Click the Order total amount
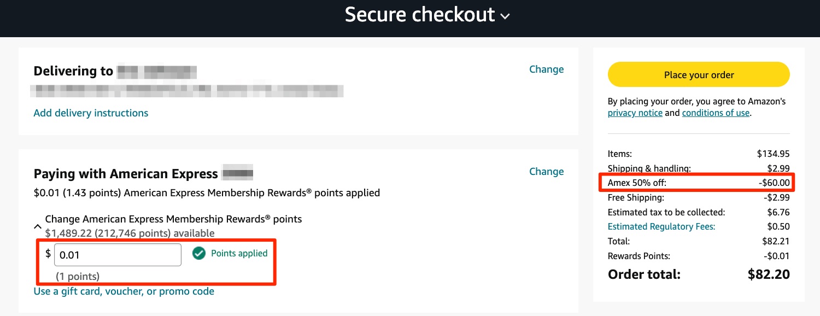The height and width of the screenshot is (316, 820). (x=769, y=274)
